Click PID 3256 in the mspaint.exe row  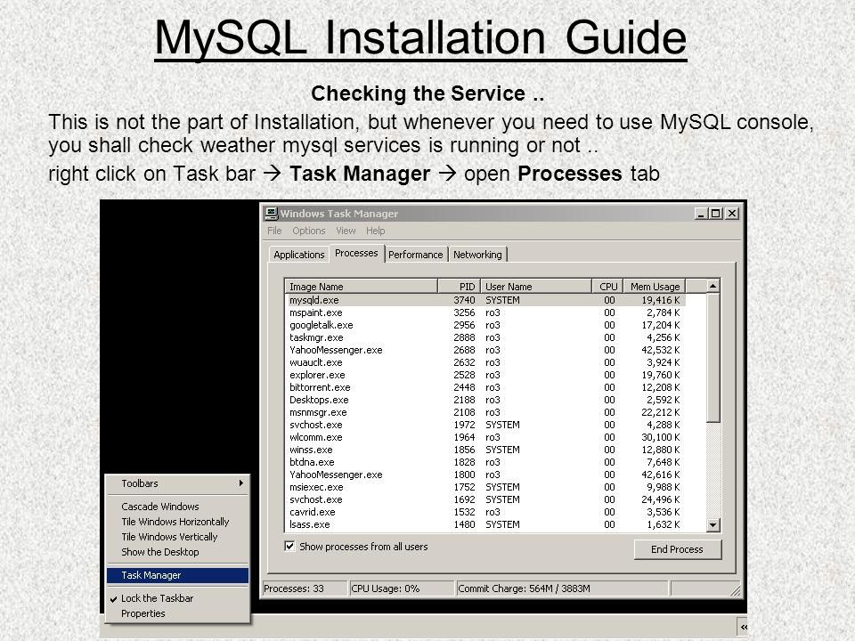click(x=464, y=312)
